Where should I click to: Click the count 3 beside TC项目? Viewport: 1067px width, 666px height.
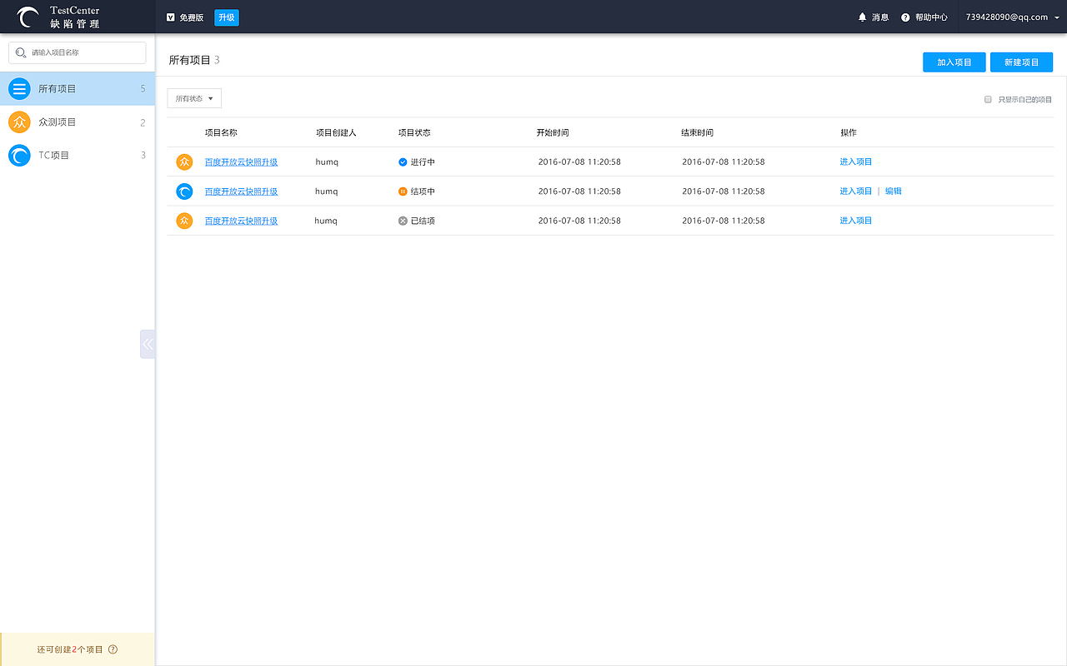pos(143,155)
